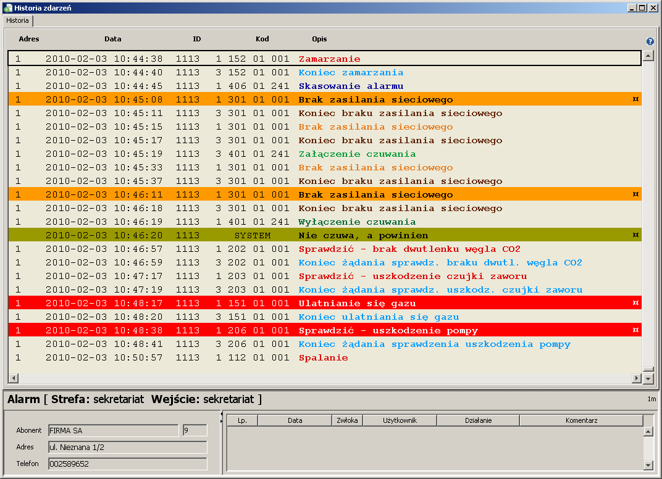Click horizontal scrollbar left arrow
The image size is (662, 479).
[14, 378]
